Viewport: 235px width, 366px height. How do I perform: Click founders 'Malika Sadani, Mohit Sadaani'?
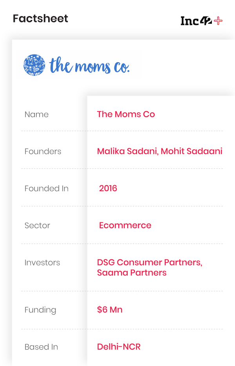coord(159,151)
